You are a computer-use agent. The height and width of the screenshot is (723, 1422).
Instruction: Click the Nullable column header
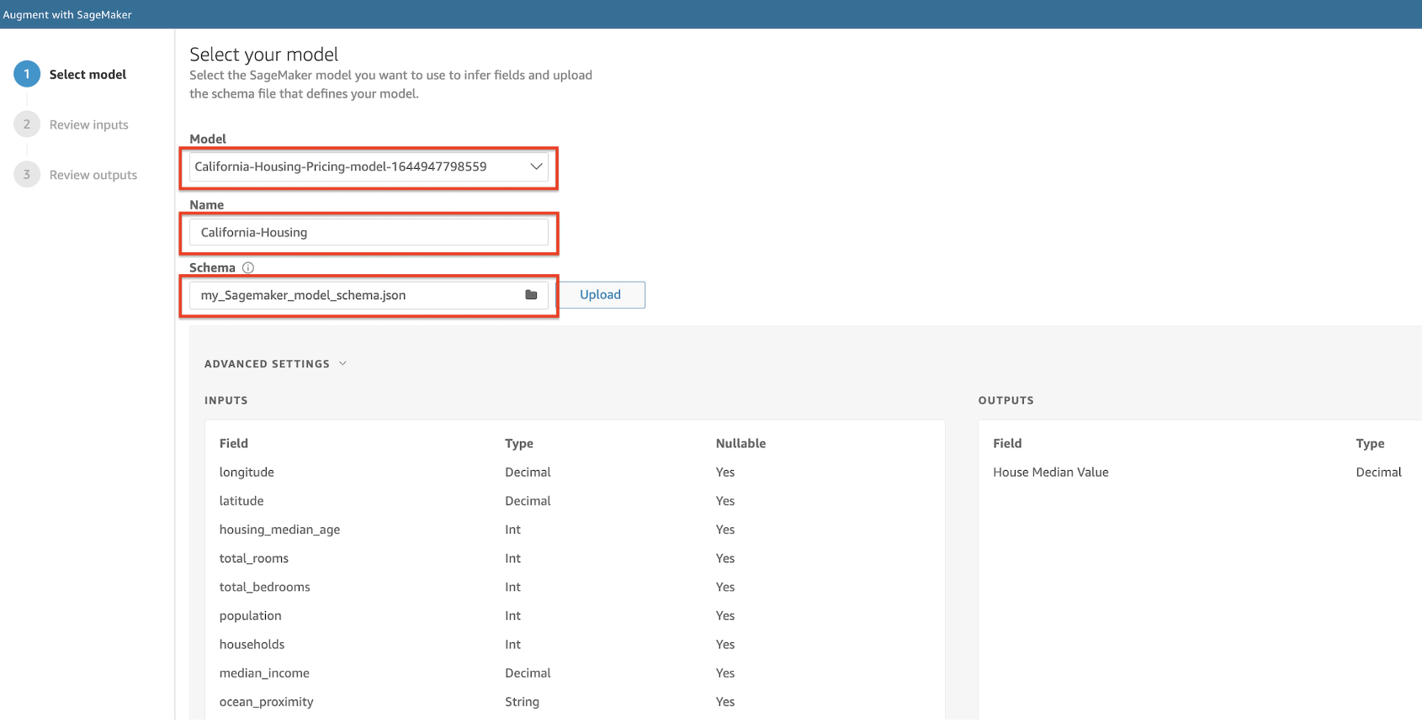pos(741,444)
